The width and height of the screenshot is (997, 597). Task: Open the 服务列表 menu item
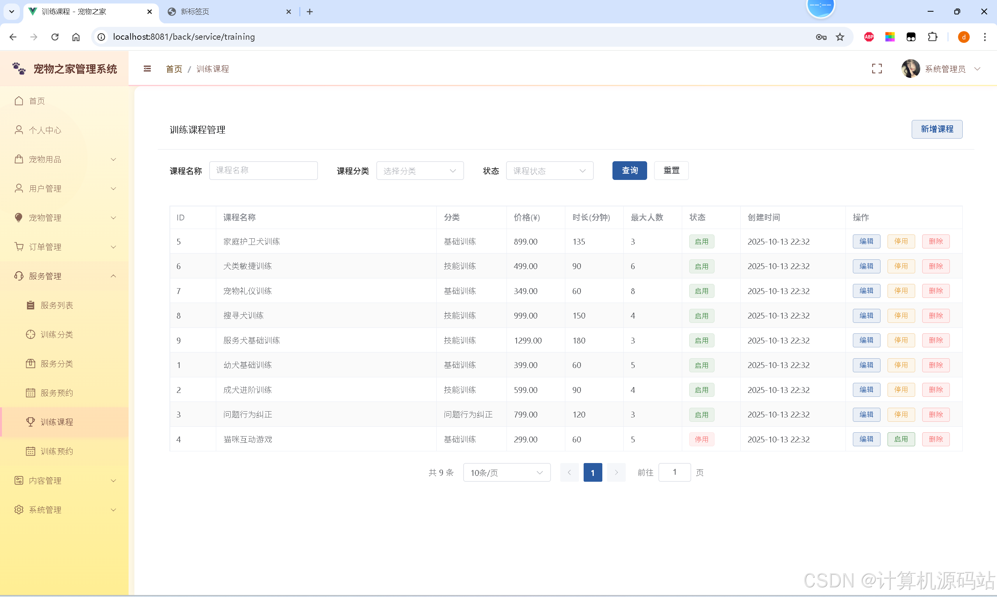64,305
